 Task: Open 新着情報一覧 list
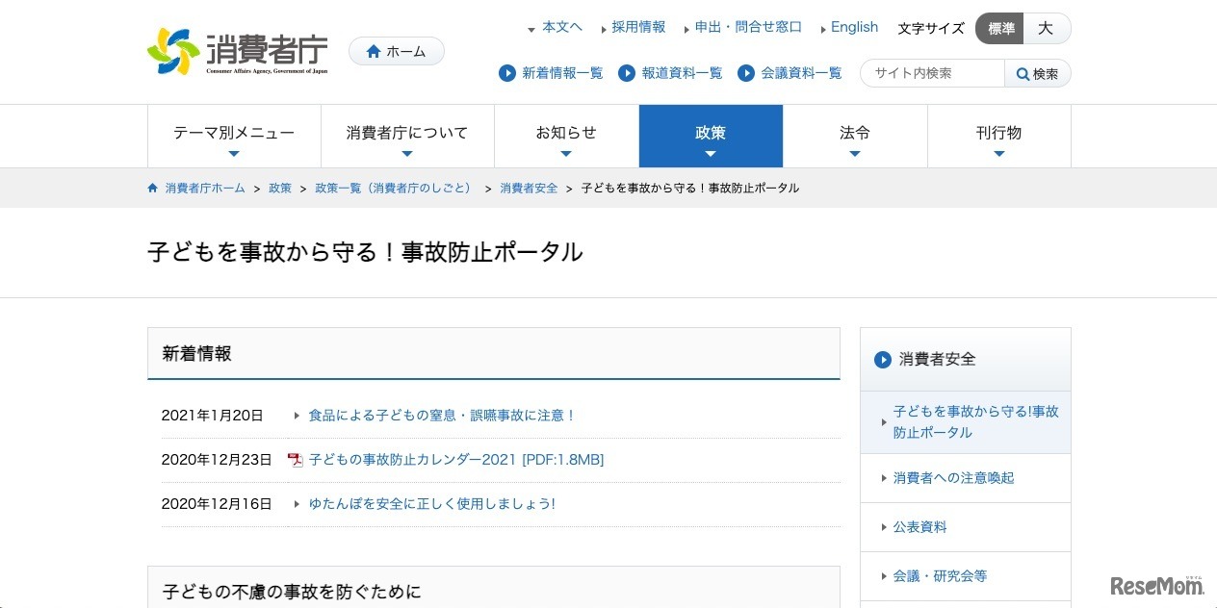[x=562, y=73]
